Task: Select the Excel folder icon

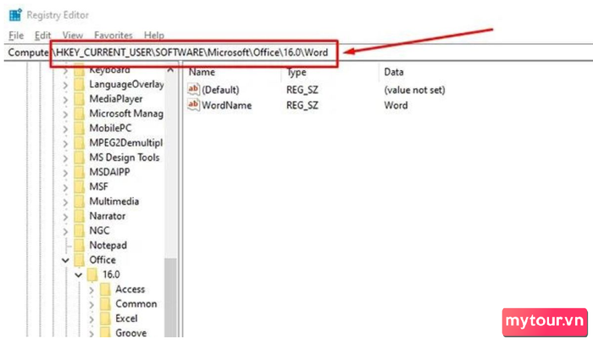Action: [106, 318]
